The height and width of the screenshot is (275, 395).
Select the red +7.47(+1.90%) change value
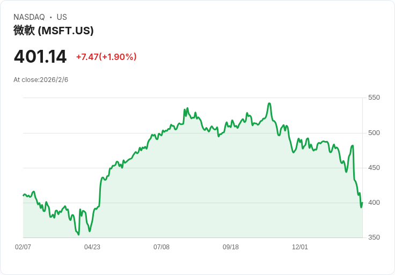click(106, 57)
